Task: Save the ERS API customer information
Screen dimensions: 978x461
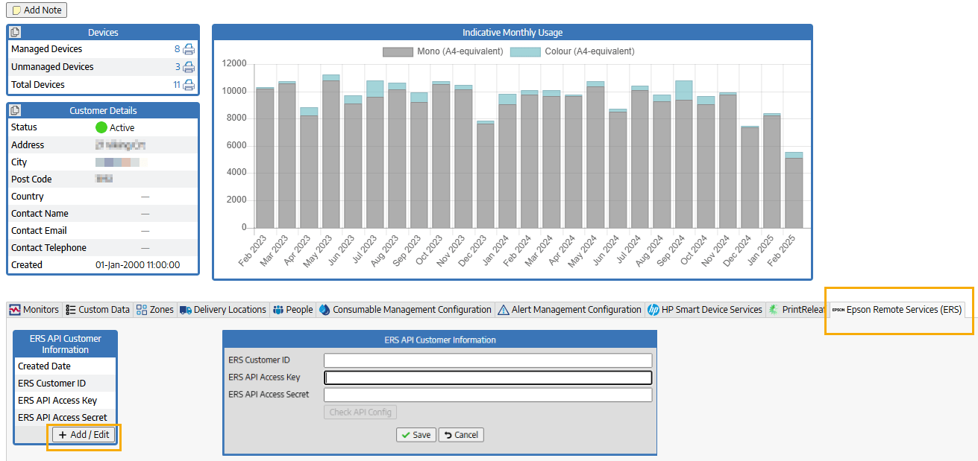Action: (x=416, y=435)
